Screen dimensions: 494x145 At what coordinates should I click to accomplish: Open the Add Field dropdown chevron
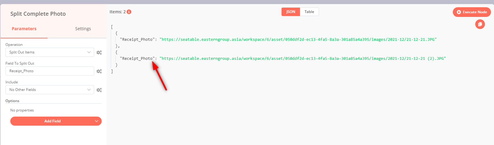[97, 121]
